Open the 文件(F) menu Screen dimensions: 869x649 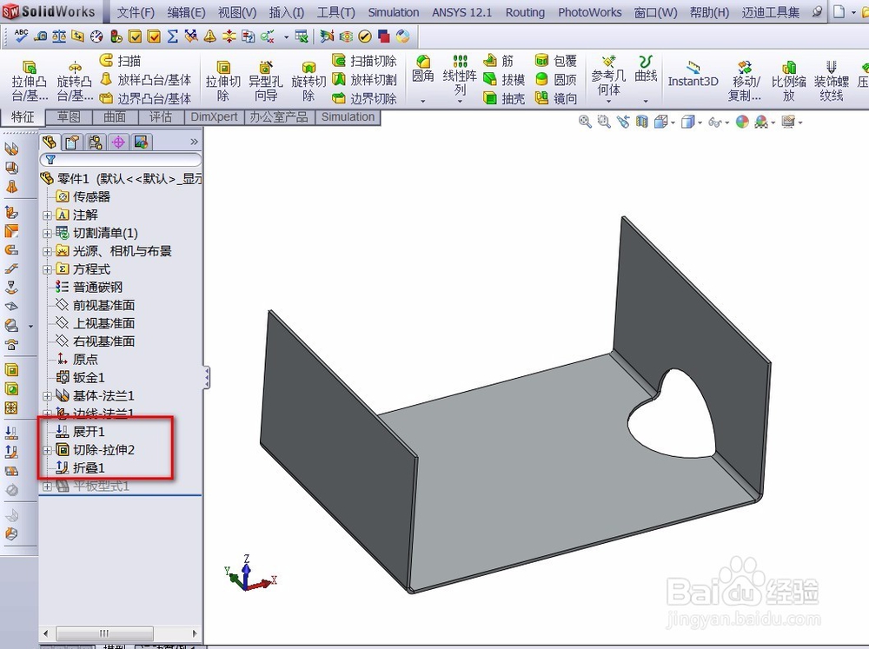pyautogui.click(x=136, y=12)
